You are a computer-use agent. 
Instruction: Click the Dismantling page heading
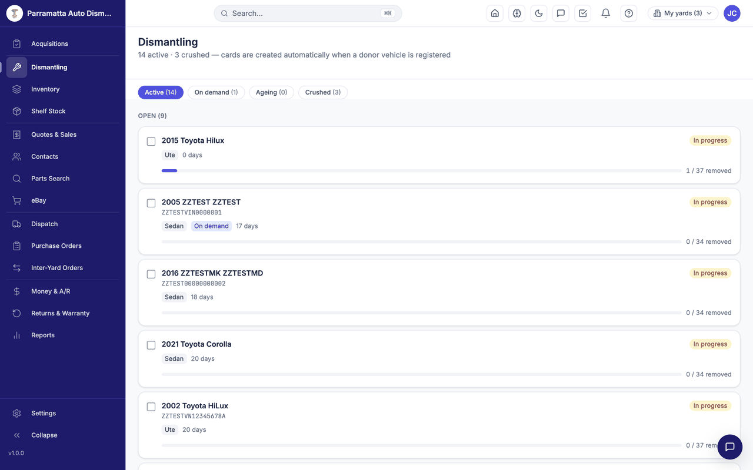point(168,42)
